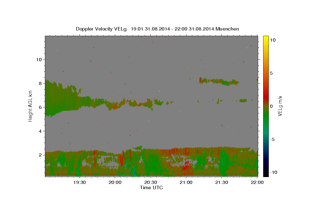Click the 20:30 time tick label
The width and height of the screenshot is (319, 212).
pyautogui.click(x=150, y=182)
